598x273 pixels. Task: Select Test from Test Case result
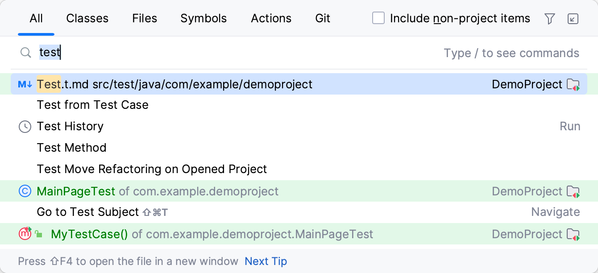(93, 105)
